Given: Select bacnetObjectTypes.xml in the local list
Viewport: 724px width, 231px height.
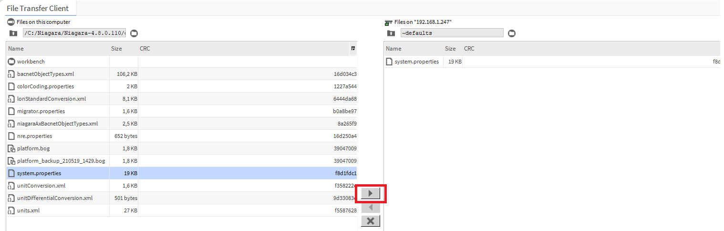Looking at the screenshot, I should [x=45, y=74].
